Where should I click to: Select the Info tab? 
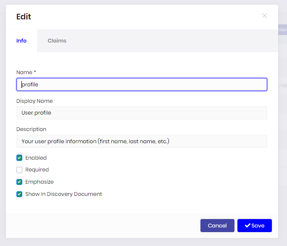point(21,41)
